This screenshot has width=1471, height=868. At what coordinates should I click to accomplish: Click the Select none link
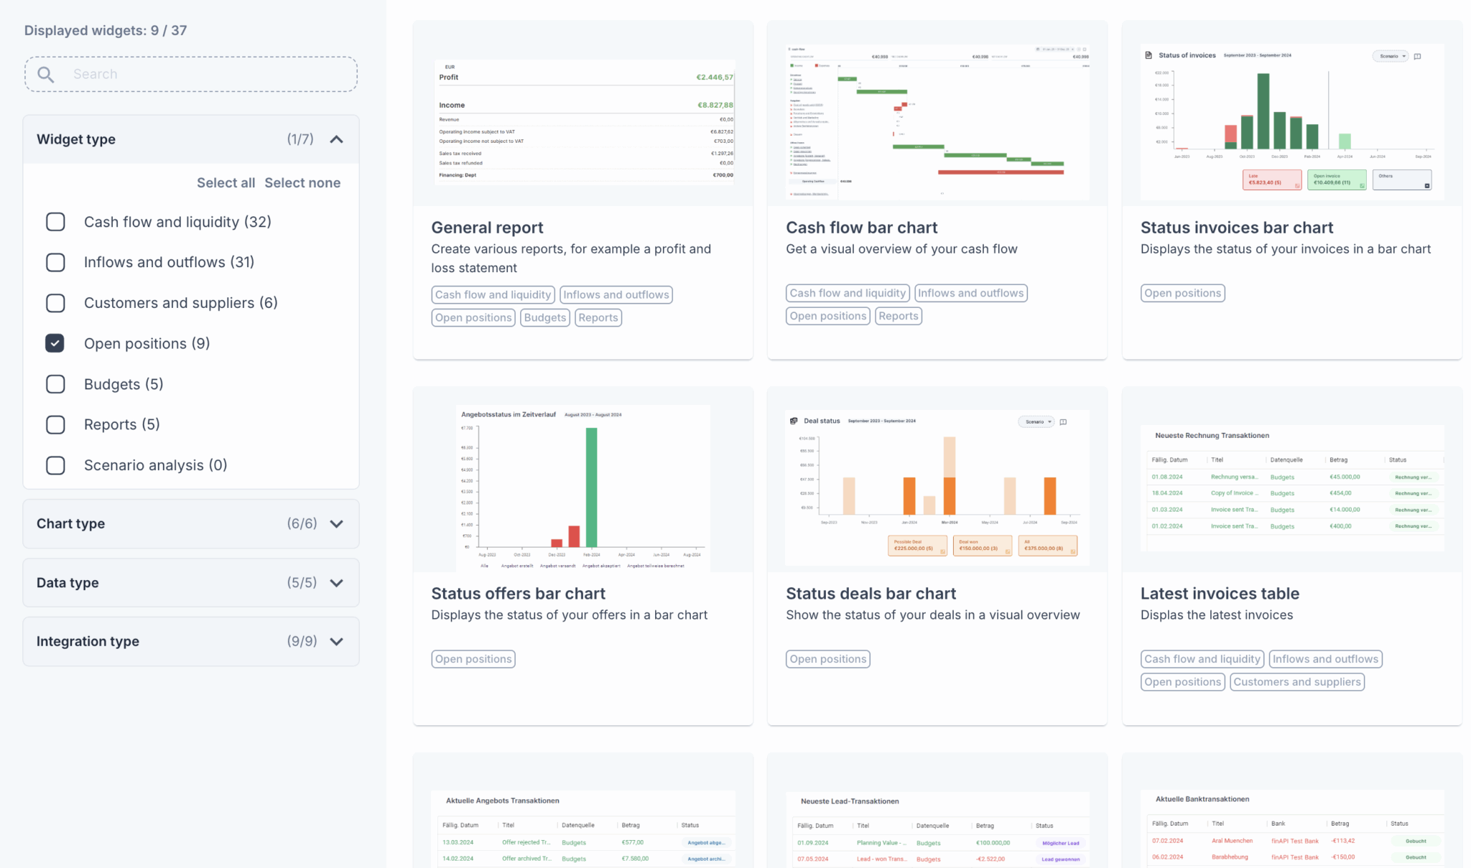pyautogui.click(x=302, y=183)
